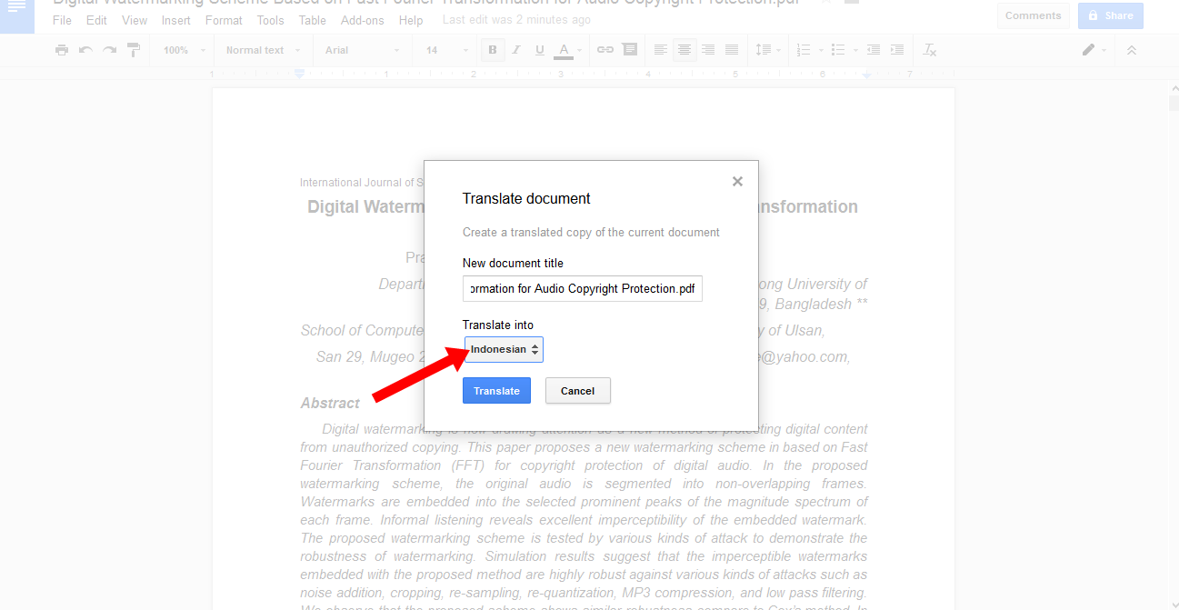Click the Numbered list icon
Screen dimensions: 1179x610
point(803,50)
